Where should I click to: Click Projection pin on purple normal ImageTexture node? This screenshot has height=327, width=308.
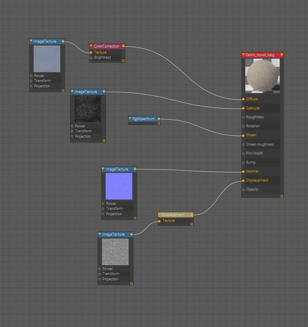pos(103,213)
